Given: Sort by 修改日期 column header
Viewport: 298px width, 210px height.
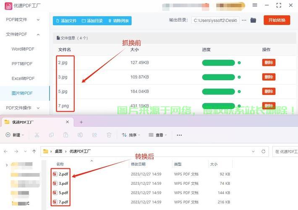Looking at the screenshot, I should point(138,164).
